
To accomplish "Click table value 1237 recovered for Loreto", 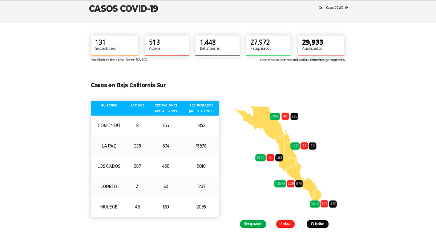I will 201,186.
